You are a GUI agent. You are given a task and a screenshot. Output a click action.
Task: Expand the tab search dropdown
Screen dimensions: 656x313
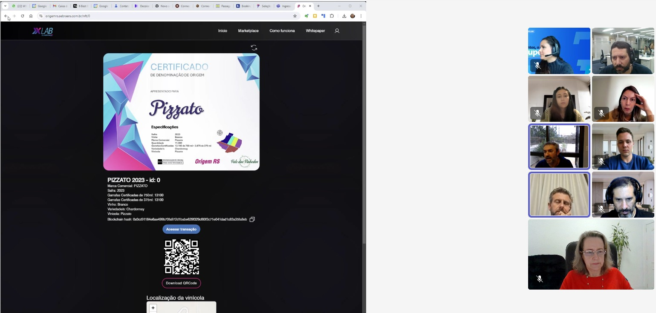[x=6, y=6]
